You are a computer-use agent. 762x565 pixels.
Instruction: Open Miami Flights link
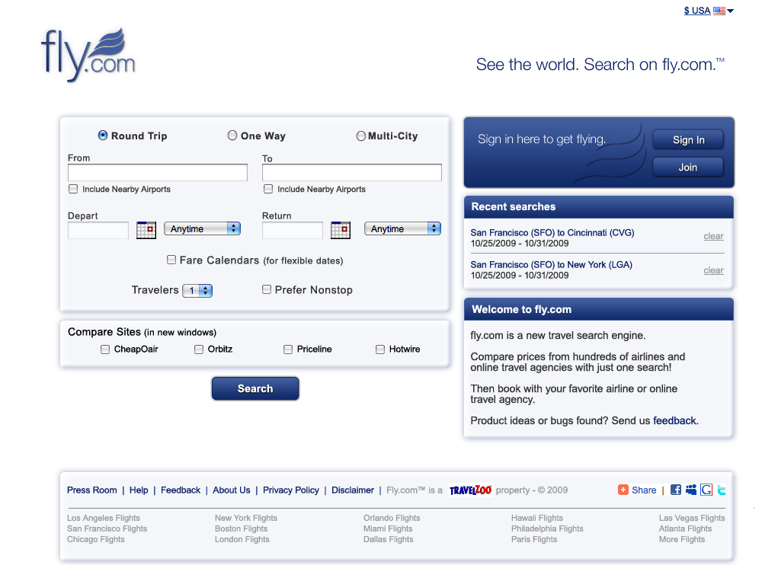click(x=388, y=528)
